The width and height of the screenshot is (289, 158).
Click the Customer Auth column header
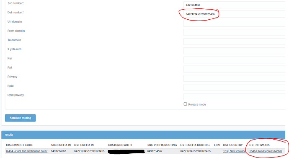120,145
